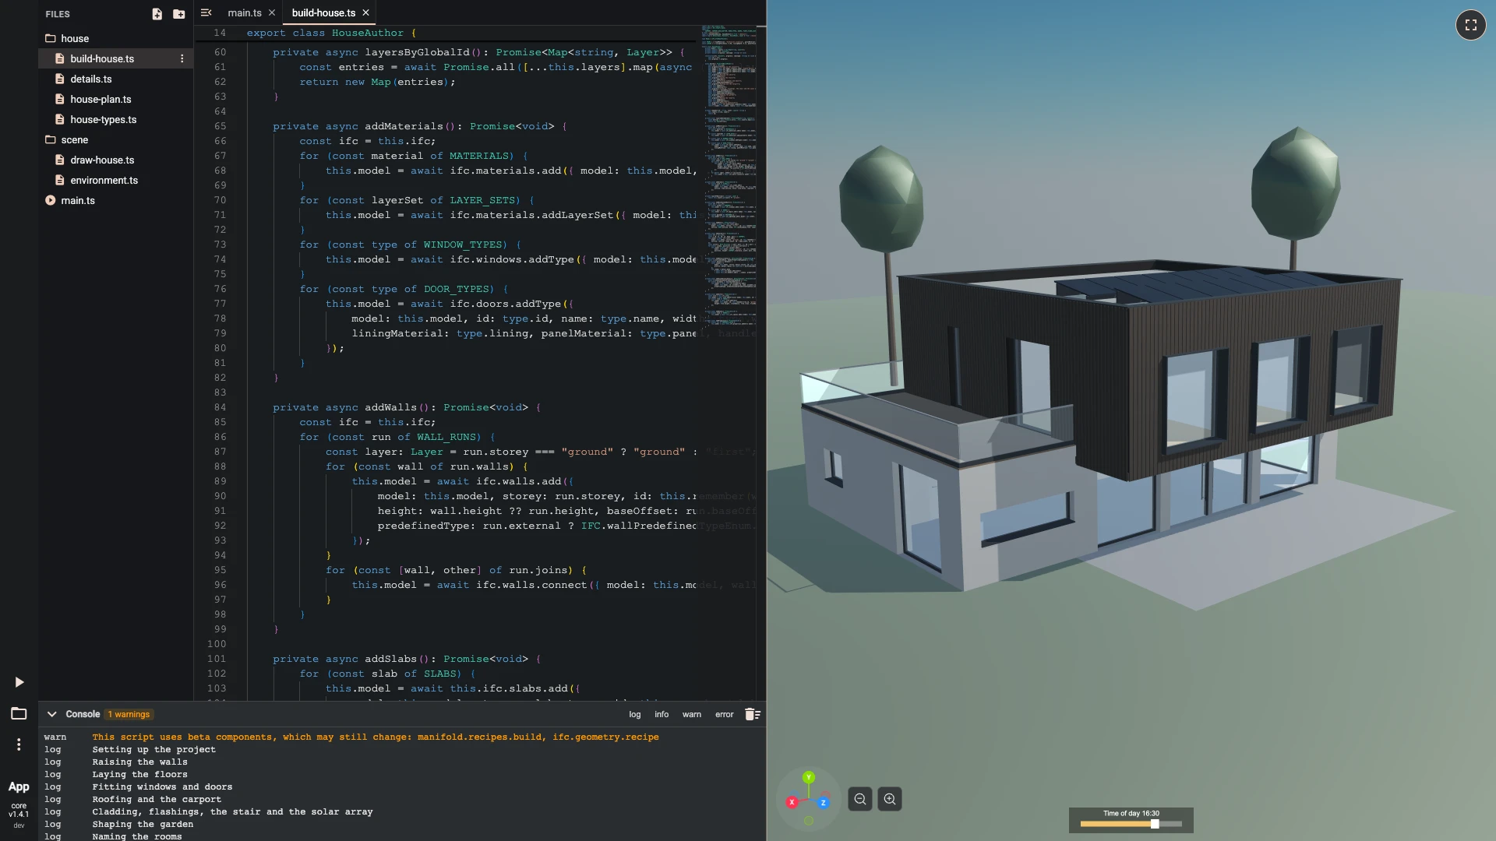Click the code minimap overview
The width and height of the screenshot is (1496, 841).
[x=729, y=175]
